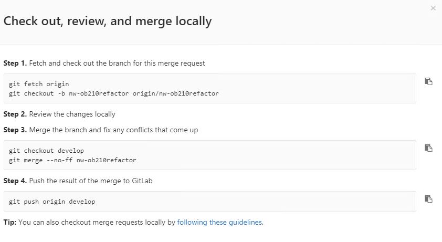This screenshot has width=442, height=242.
Task: Click the Tip label at the bottom
Action: coord(9,222)
